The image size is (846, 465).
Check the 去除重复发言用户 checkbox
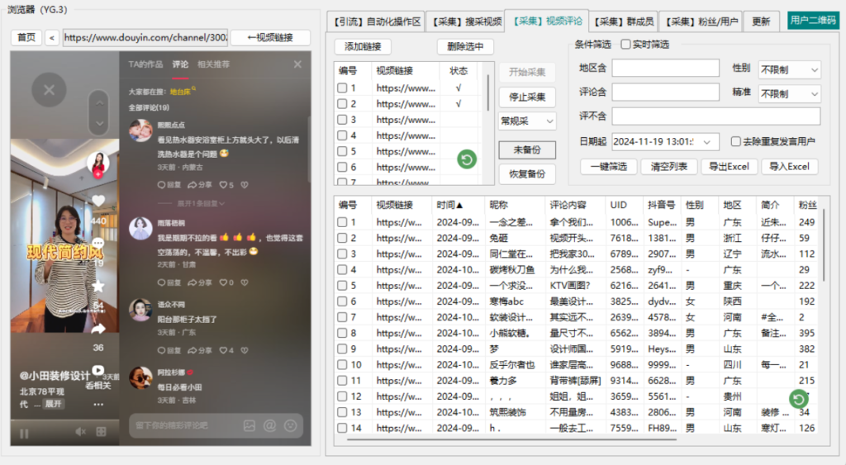736,141
